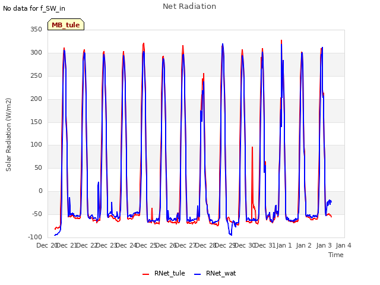This screenshot has width=380, height=285.
Task: Toggle the RNet_wat legend entry
Action: pyautogui.click(x=215, y=273)
